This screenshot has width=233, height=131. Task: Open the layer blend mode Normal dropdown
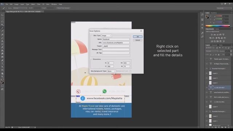212,51
